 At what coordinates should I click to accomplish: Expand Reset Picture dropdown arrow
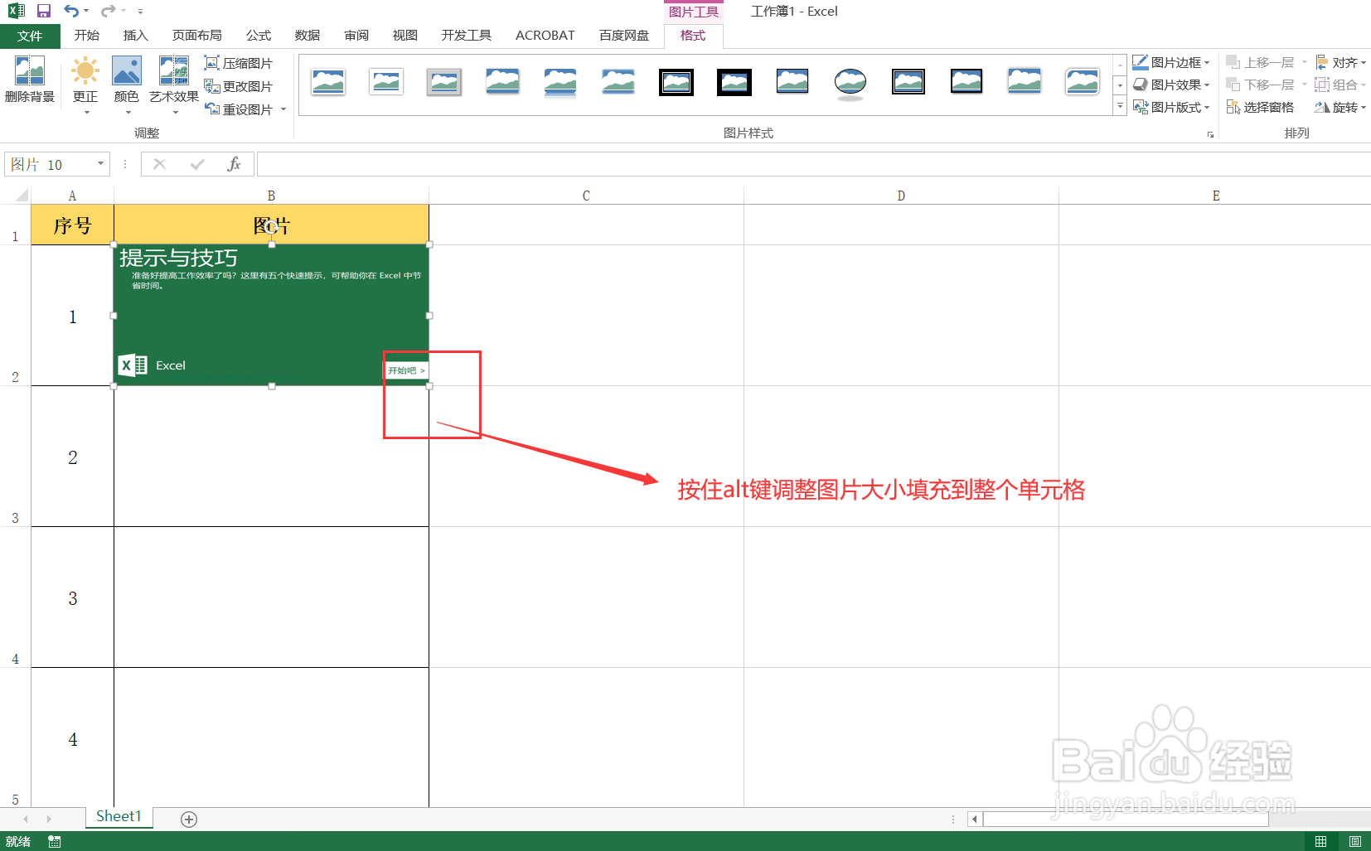pyautogui.click(x=283, y=109)
